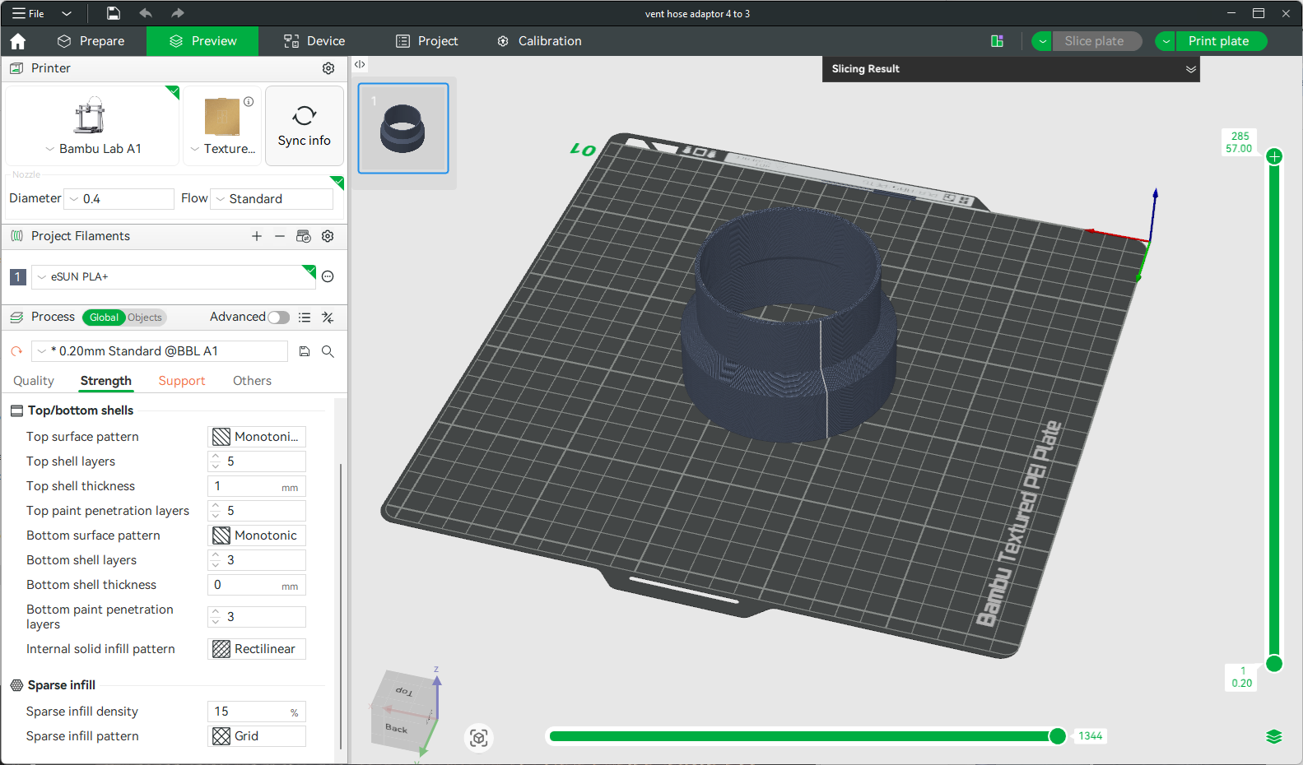Image resolution: width=1303 pixels, height=765 pixels.
Task: Open AMS filament sync icon
Action: [x=304, y=236]
